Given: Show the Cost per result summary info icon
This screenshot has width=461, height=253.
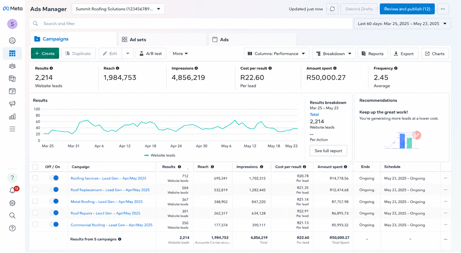Looking at the screenshot, I should tap(270, 68).
